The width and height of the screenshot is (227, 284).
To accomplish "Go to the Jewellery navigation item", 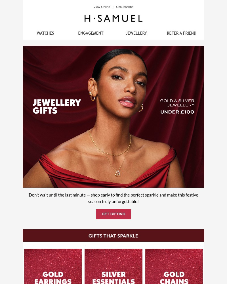I will pos(136,33).
